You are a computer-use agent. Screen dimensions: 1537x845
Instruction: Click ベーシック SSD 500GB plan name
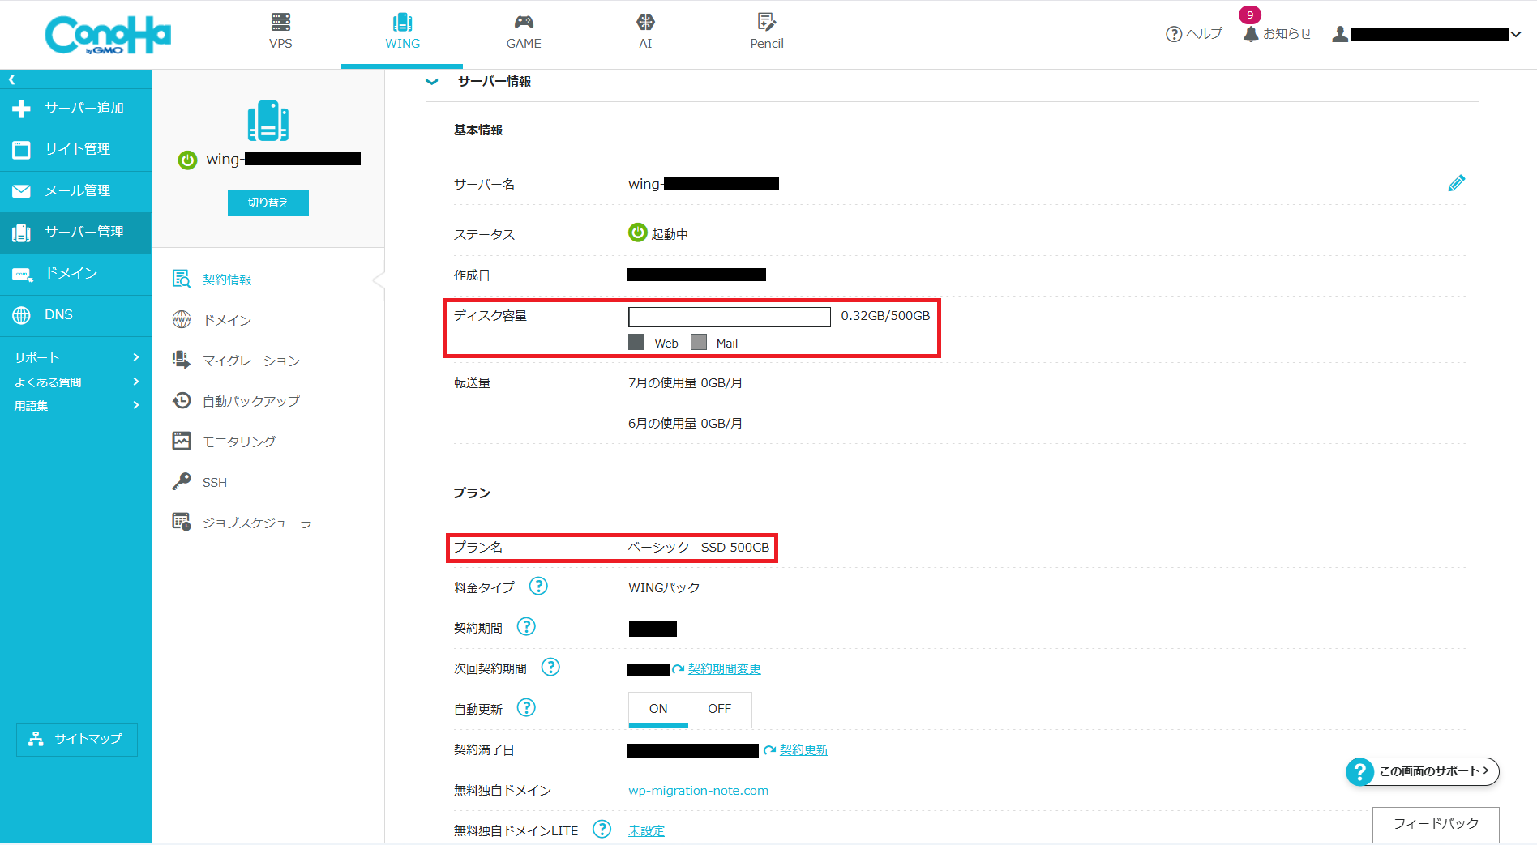pos(699,548)
